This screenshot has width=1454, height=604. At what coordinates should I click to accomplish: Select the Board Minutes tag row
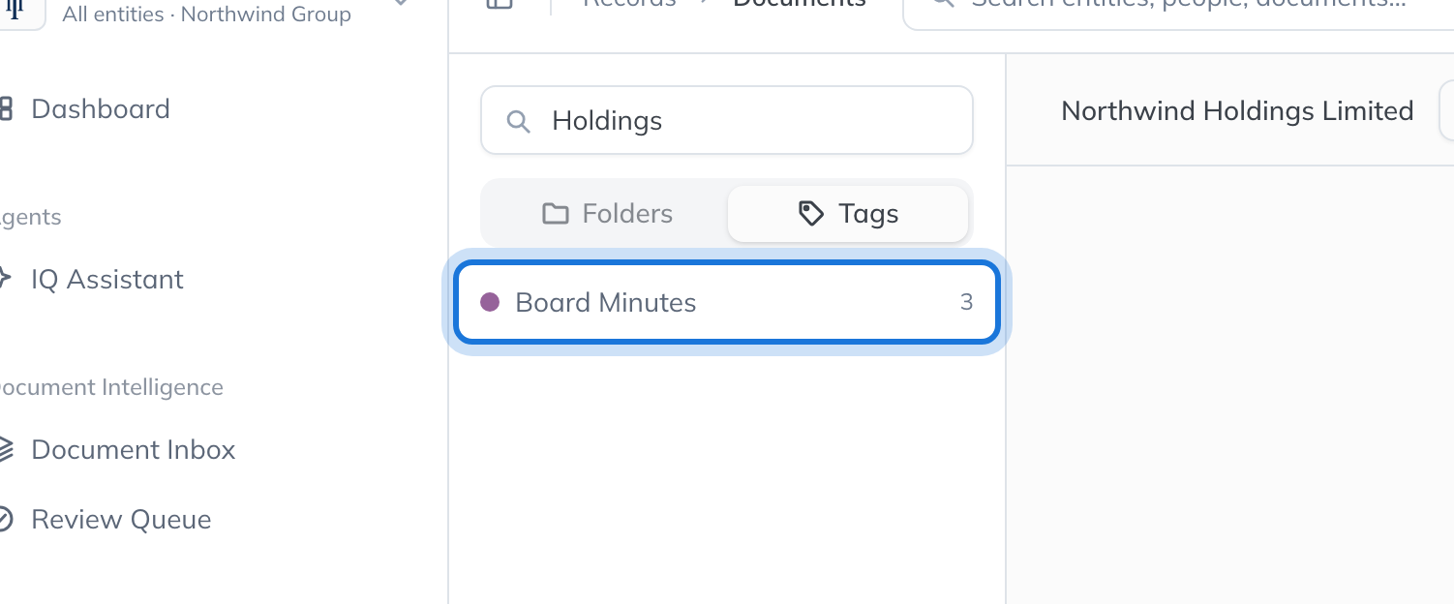point(727,302)
